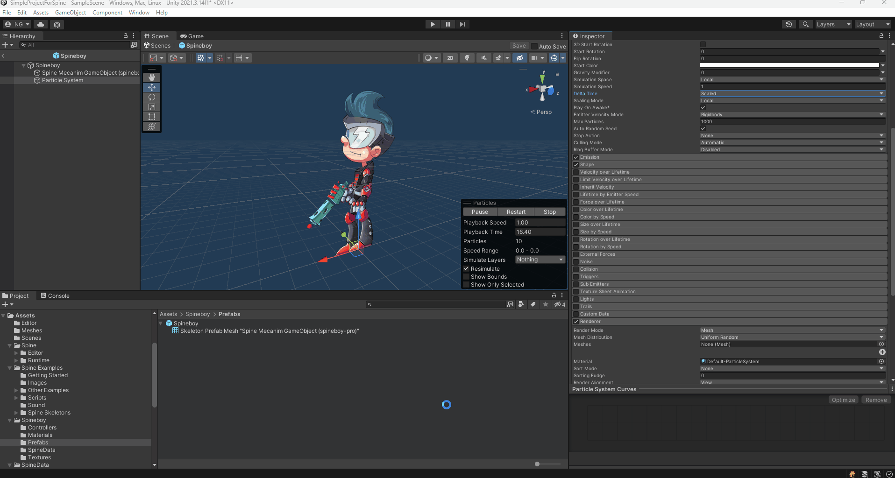Enable Color over Lifetime module

tap(576, 210)
